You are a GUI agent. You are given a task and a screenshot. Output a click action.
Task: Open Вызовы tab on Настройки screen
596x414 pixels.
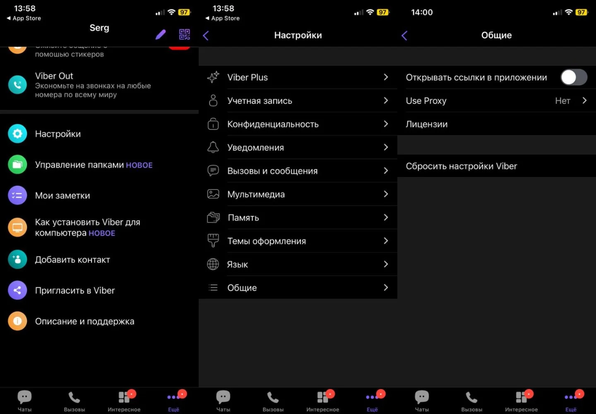pos(273,401)
